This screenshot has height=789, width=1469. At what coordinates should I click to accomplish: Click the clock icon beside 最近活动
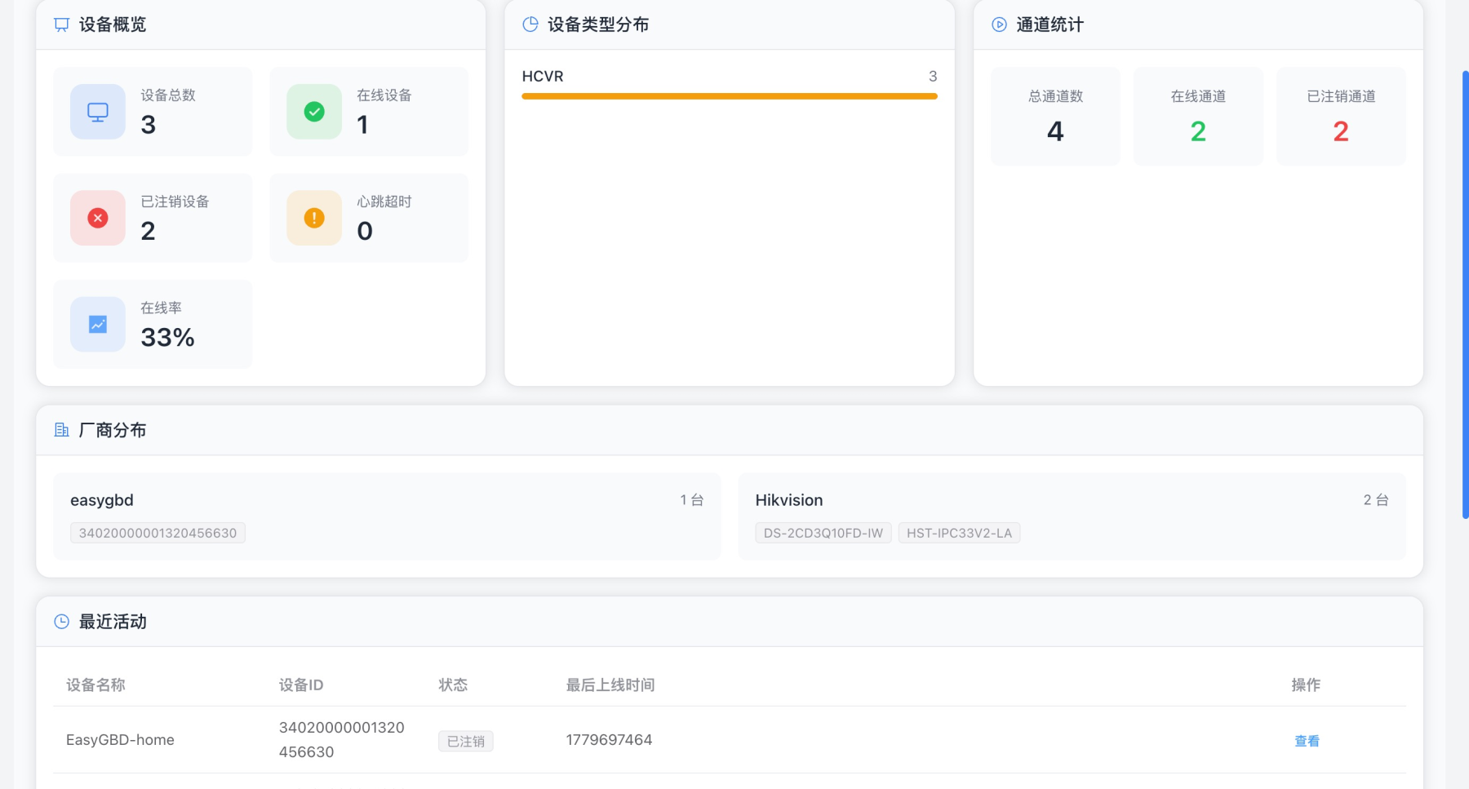[61, 622]
